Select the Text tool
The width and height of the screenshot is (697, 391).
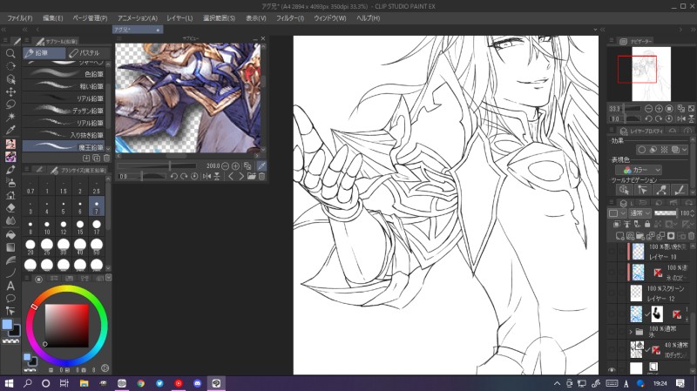pos(10,286)
